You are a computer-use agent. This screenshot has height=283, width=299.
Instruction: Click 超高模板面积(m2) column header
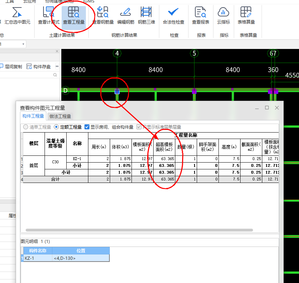164,147
